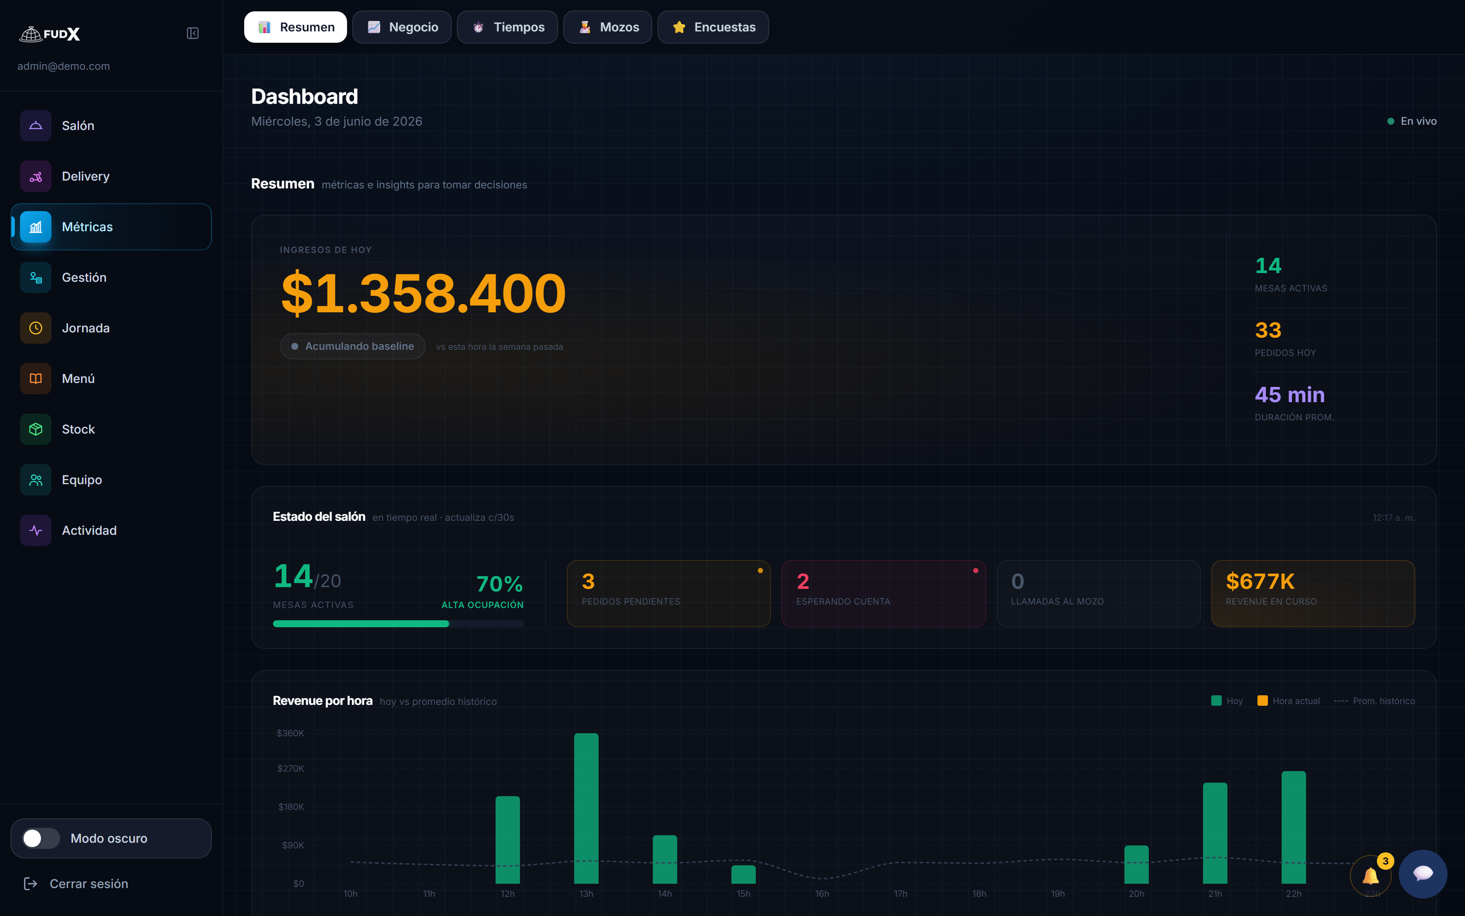Click the Menú book icon
Viewport: 1465px width, 916px height.
point(36,379)
